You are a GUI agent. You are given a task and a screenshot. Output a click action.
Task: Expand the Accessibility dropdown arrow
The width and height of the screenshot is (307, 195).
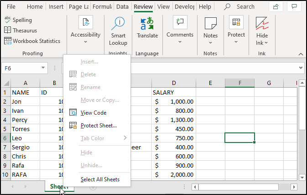click(x=86, y=42)
